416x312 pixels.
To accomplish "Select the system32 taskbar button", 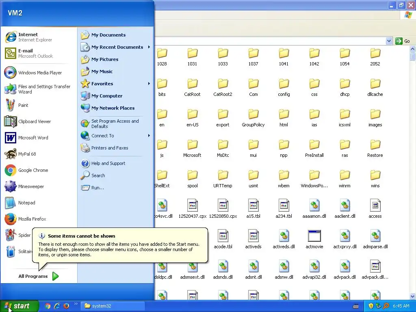I will (113, 306).
